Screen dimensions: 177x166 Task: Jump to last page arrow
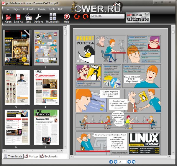pos(134,162)
